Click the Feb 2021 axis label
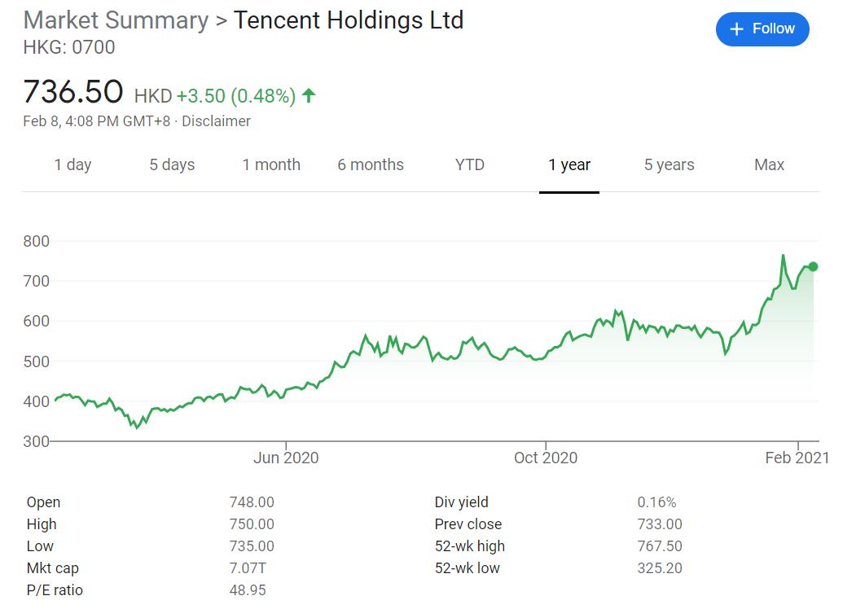 (x=797, y=458)
